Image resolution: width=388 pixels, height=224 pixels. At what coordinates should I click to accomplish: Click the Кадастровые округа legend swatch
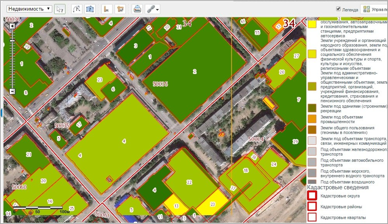point(312,196)
